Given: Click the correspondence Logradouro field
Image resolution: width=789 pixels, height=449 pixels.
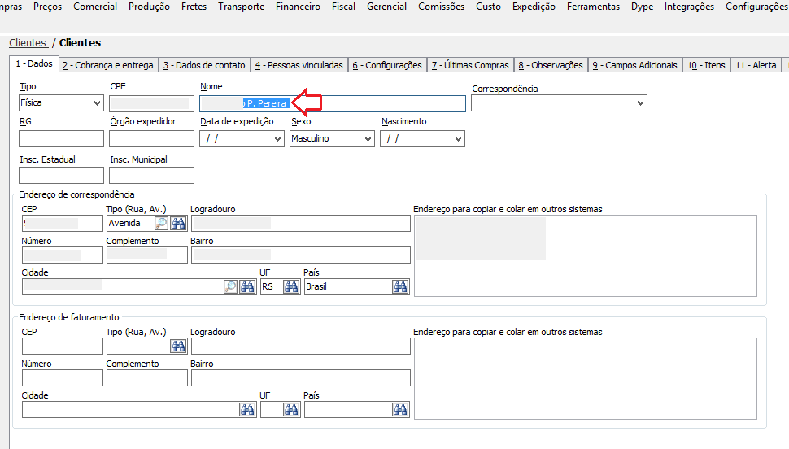Looking at the screenshot, I should (301, 223).
